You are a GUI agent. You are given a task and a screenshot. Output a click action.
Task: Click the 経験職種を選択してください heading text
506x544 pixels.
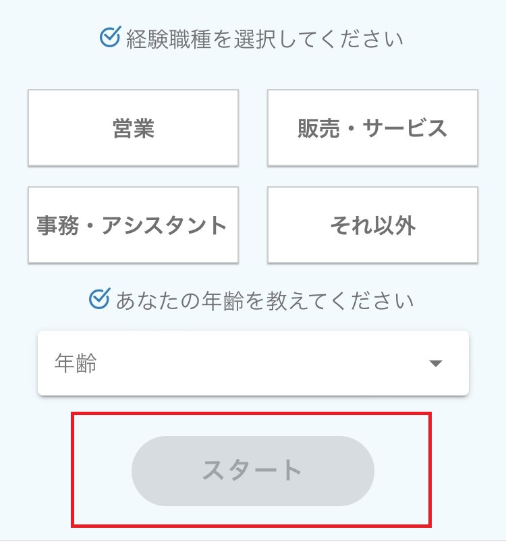[x=264, y=38]
